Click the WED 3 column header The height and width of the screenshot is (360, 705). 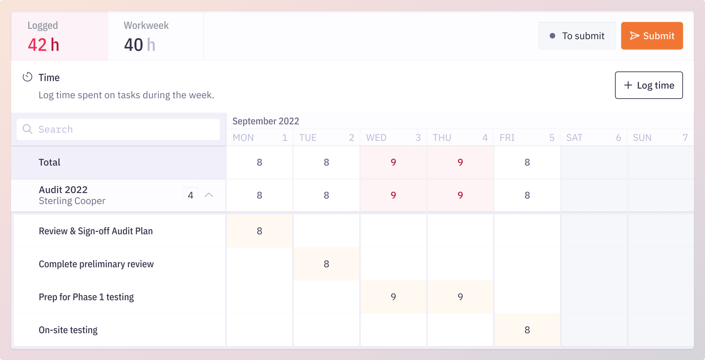[393, 137]
